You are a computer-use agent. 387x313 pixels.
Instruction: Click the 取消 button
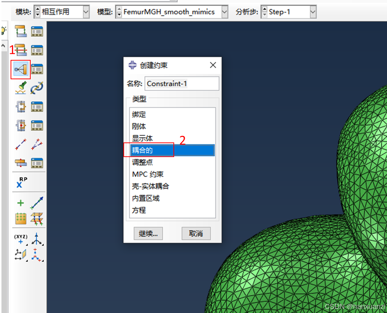[x=196, y=233]
